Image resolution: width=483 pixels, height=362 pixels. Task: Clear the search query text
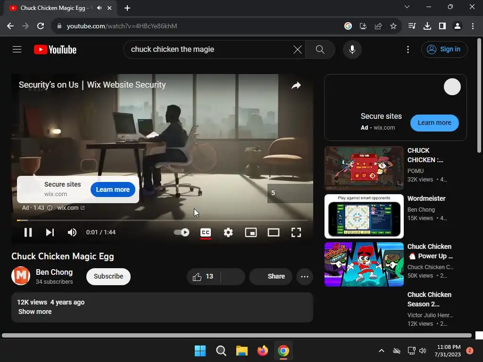click(x=298, y=49)
